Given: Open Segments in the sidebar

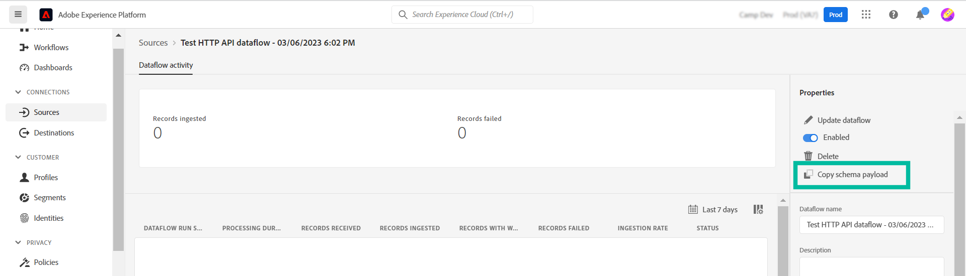Looking at the screenshot, I should [49, 198].
